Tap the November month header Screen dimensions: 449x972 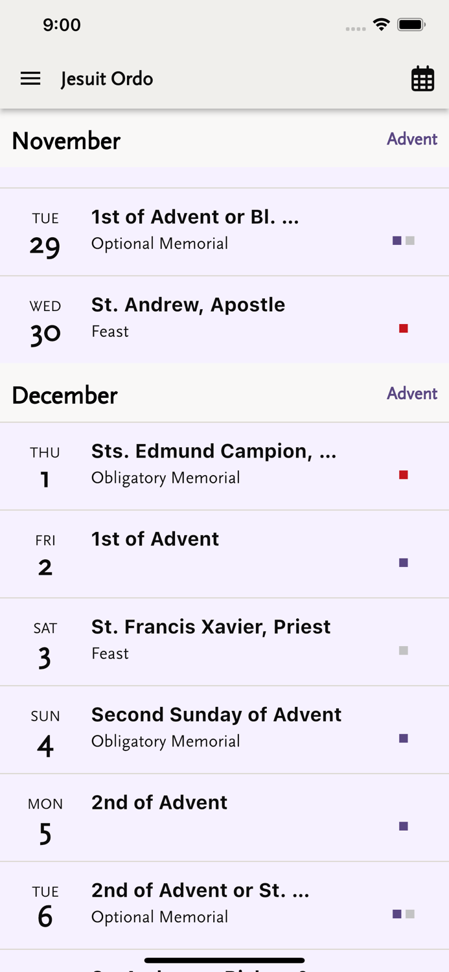tap(66, 141)
